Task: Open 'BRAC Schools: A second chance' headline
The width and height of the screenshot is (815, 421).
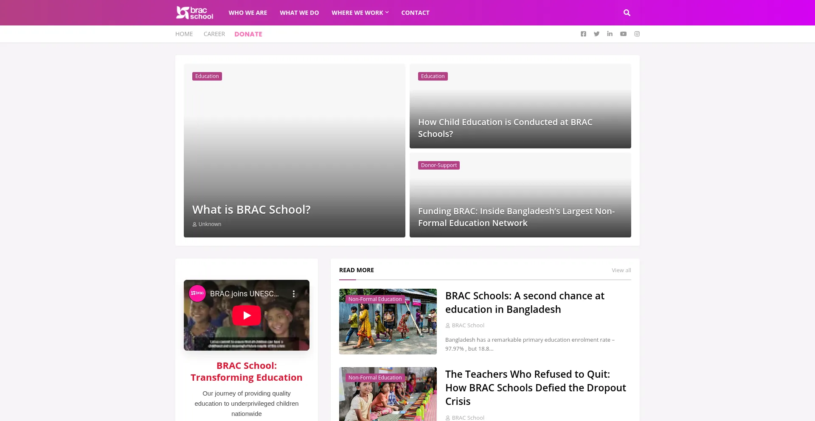Action: coord(525,303)
